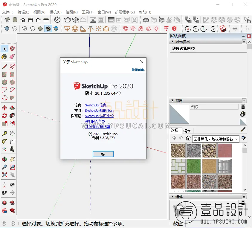Viewport: 252px width, 228px height.
Task: Pick the Protractor tool
Action: click(x=4, y=141)
